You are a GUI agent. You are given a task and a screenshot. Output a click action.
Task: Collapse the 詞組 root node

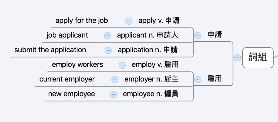[237, 58]
